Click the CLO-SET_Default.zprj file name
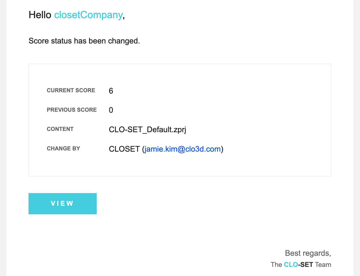Viewport: 360px width, 276px height. tap(147, 130)
